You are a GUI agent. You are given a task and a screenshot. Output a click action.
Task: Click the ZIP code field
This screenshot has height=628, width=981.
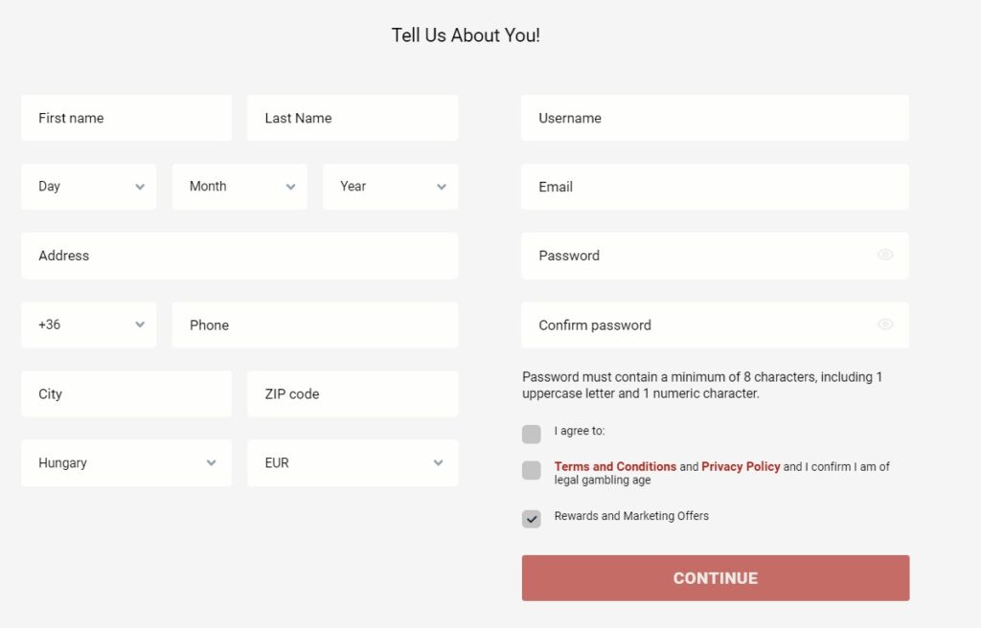353,394
